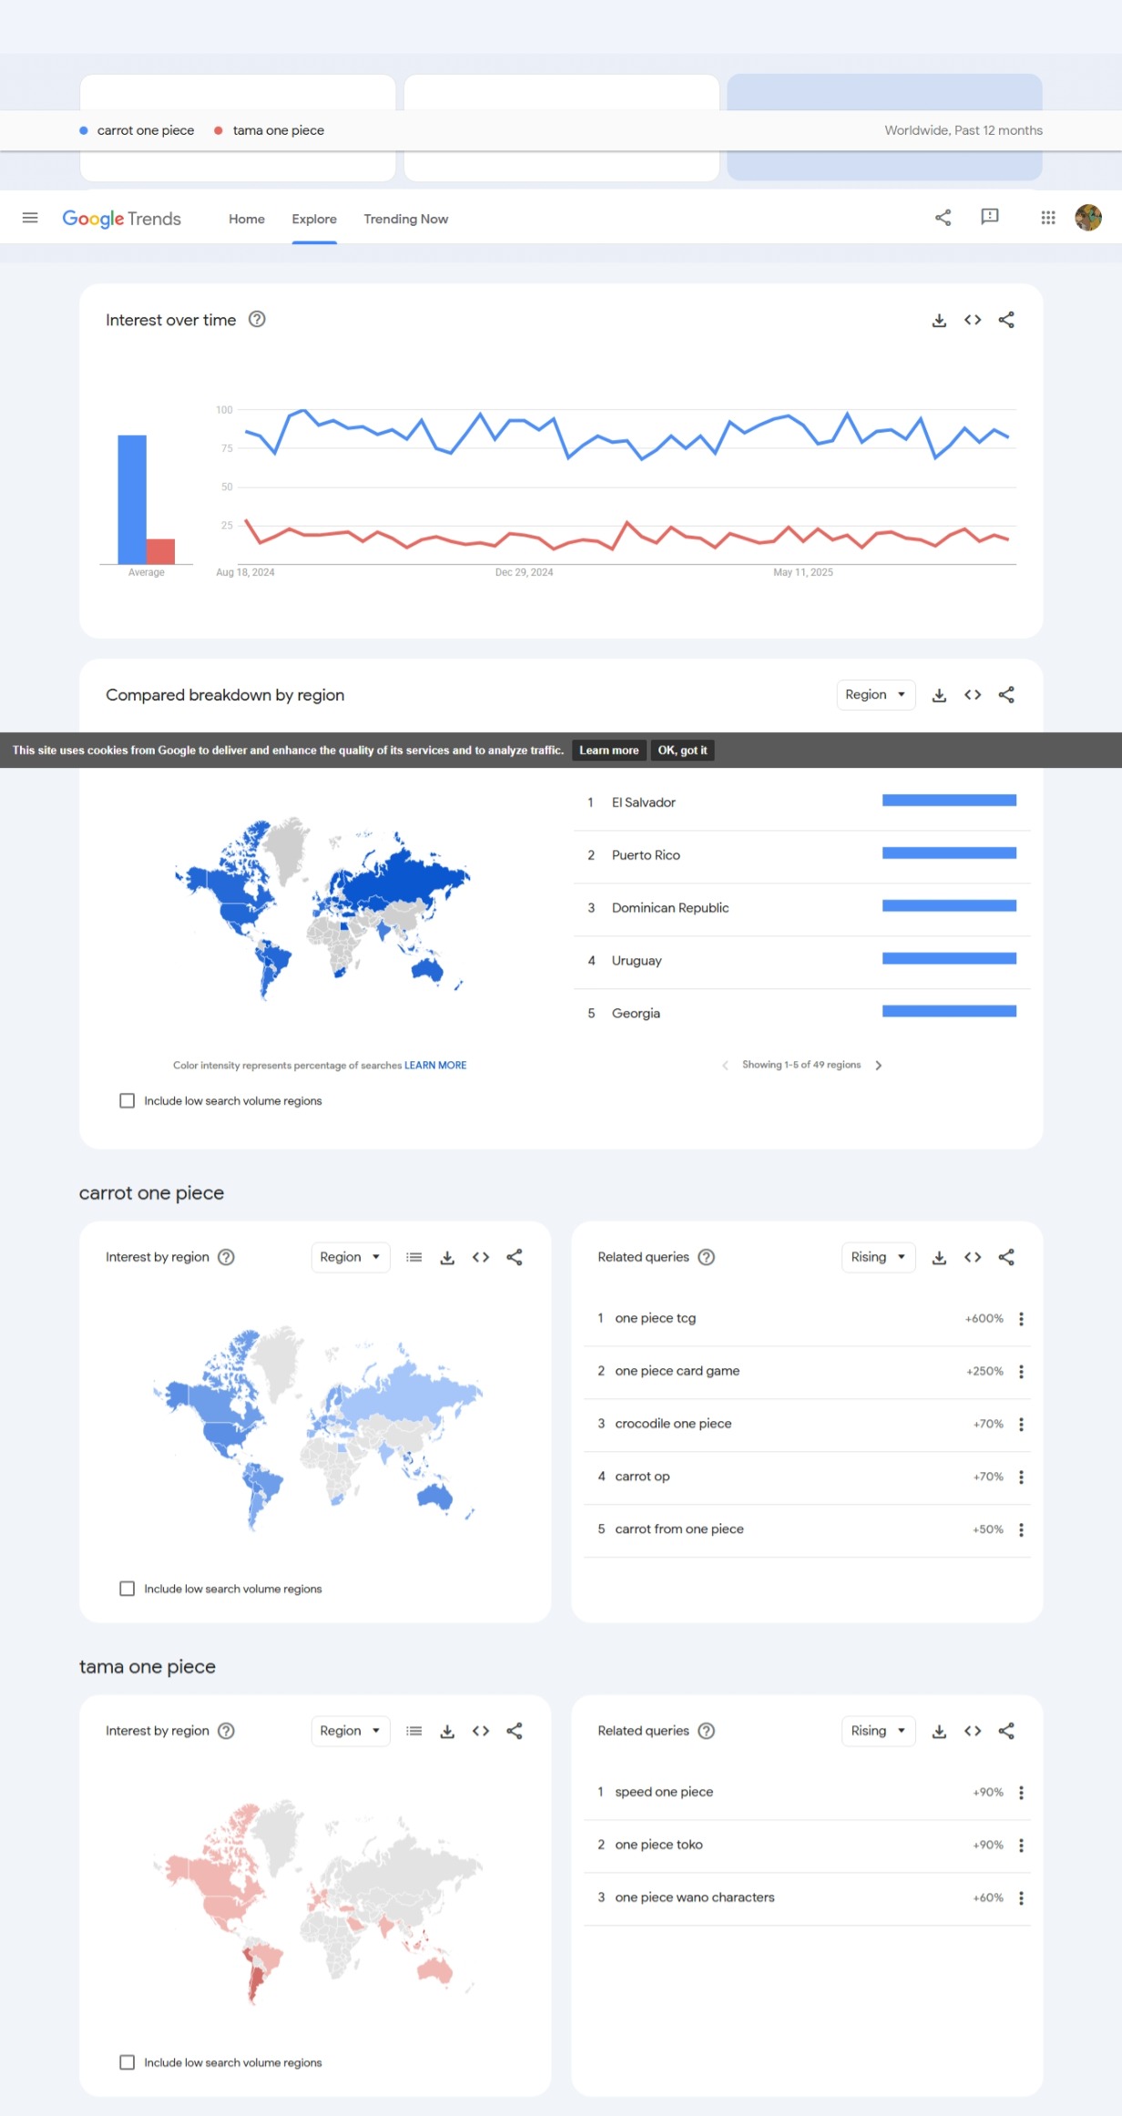Image resolution: width=1122 pixels, height=2116 pixels.
Task: Share the Compared breakdown by region card
Action: click(x=1006, y=695)
